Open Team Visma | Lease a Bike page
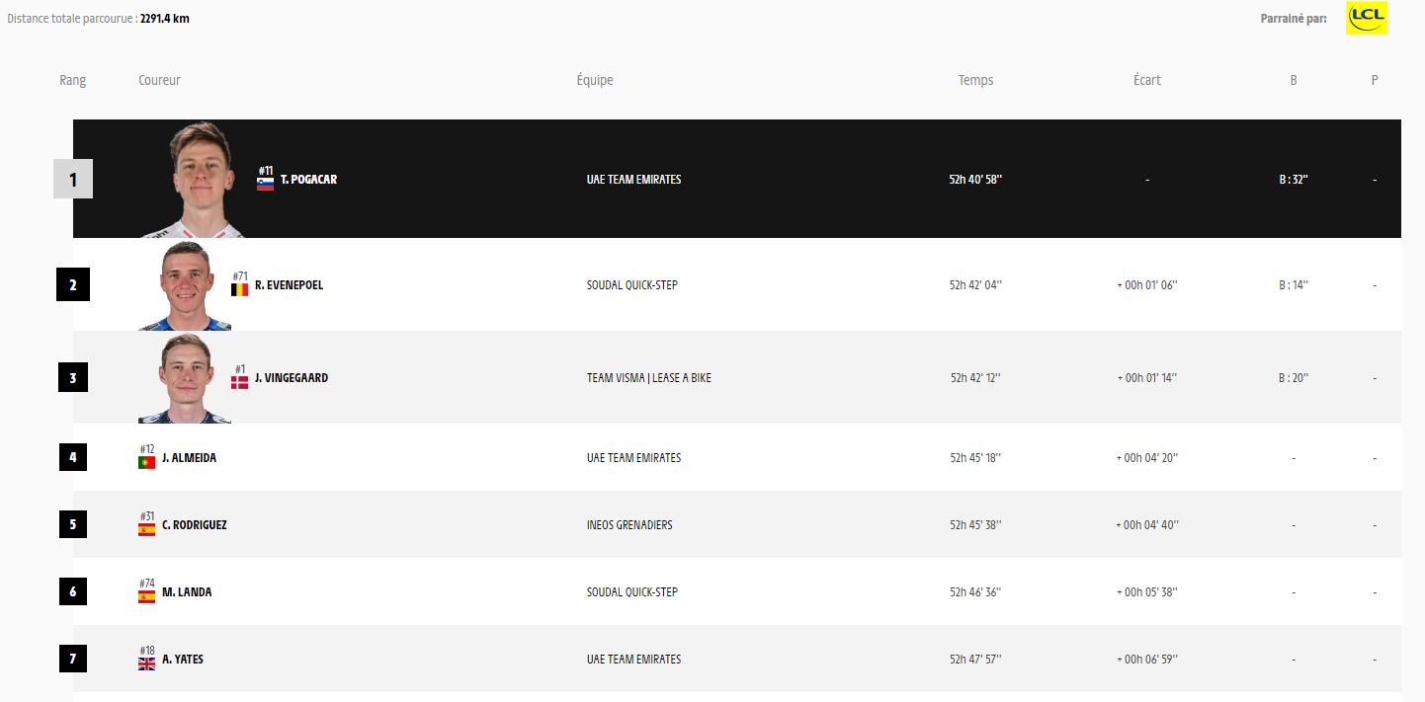1425x702 pixels. [648, 378]
